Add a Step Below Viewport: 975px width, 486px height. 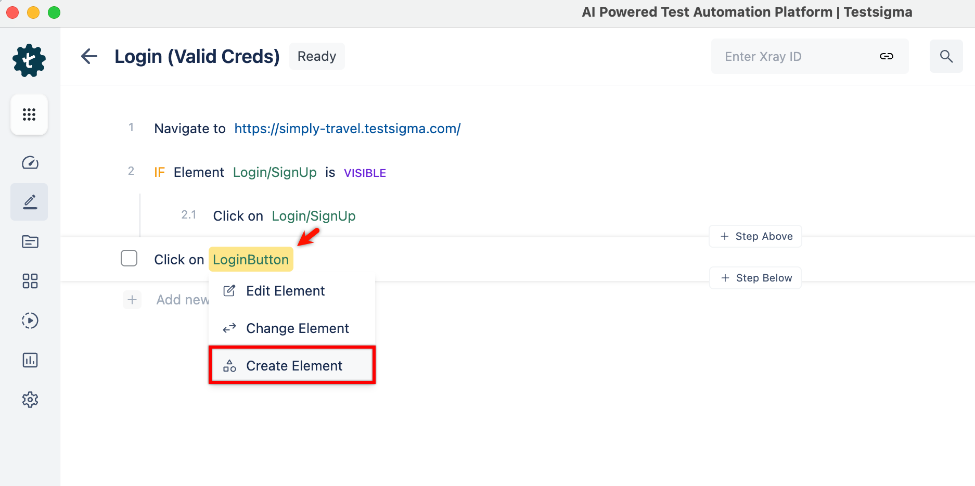(x=755, y=278)
